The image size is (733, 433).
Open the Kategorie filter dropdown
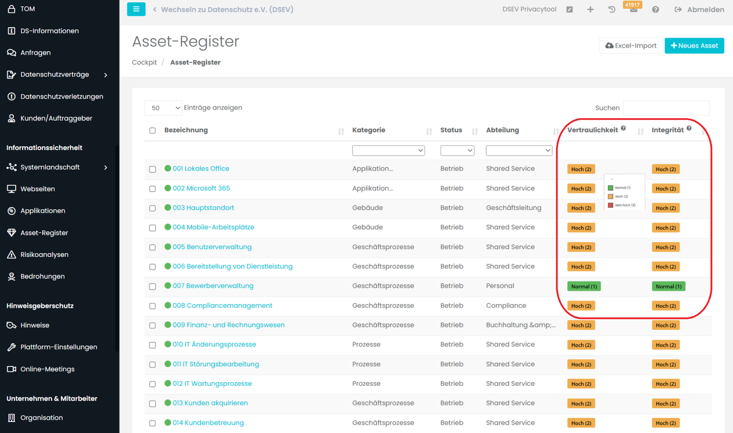pyautogui.click(x=388, y=150)
